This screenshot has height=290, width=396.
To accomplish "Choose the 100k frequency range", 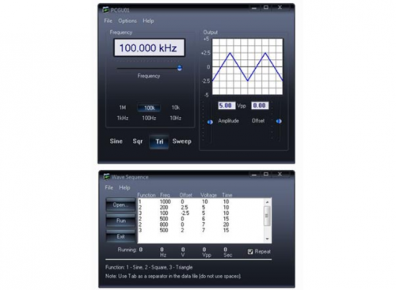I will pos(149,107).
